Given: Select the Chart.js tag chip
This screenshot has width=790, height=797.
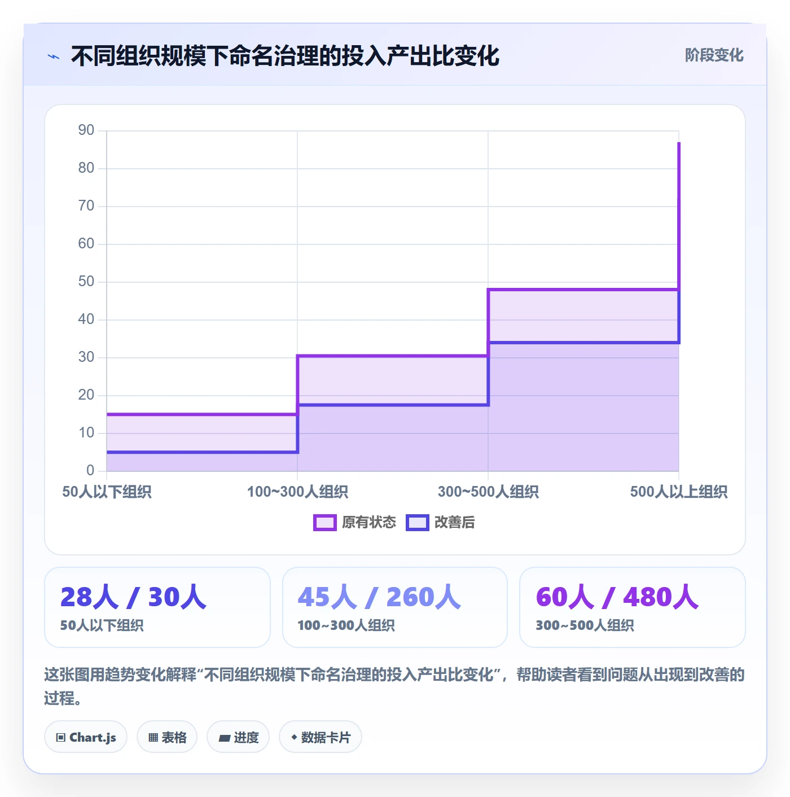Looking at the screenshot, I should pos(86,737).
